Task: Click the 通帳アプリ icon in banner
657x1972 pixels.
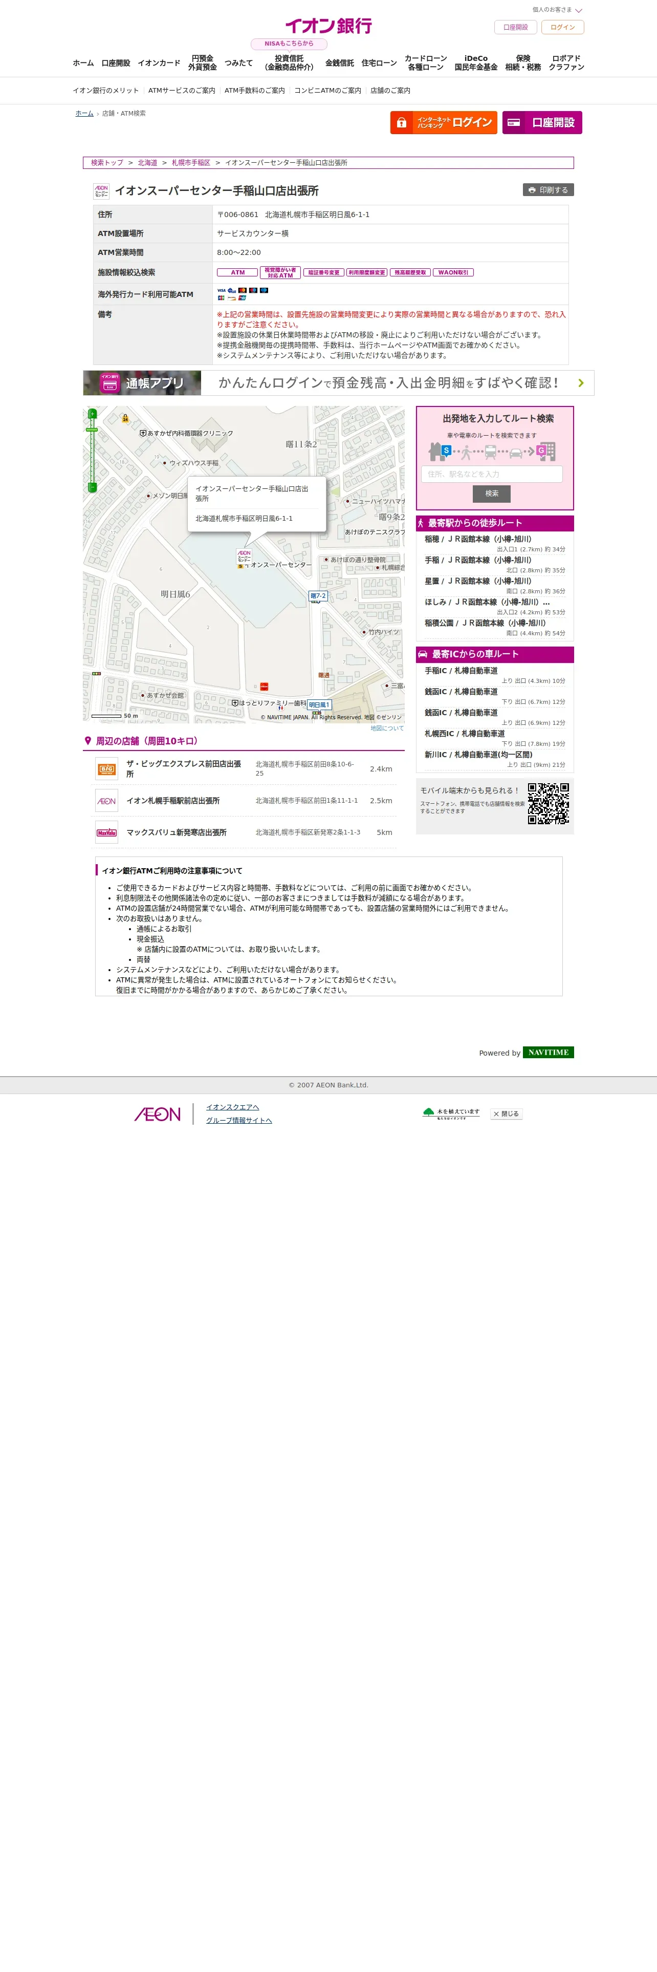Action: click(109, 383)
